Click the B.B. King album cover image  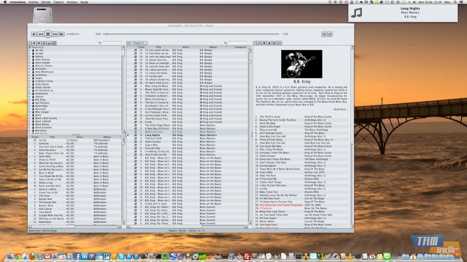click(x=301, y=64)
